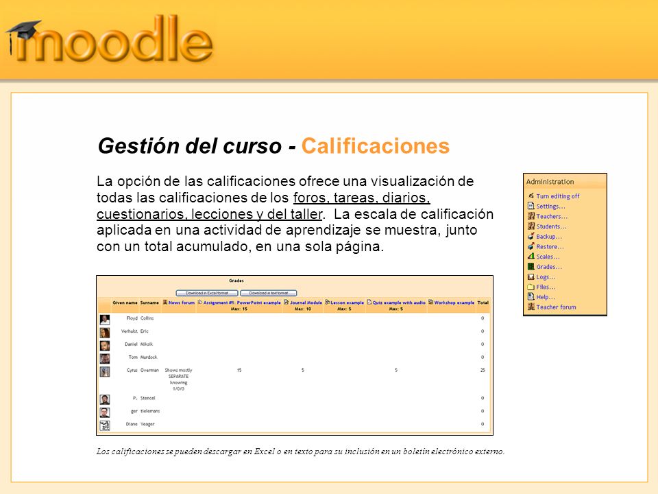The image size is (658, 494).
Task: Click the Assignment #1: PowerPoint example link
Action: pos(242,303)
